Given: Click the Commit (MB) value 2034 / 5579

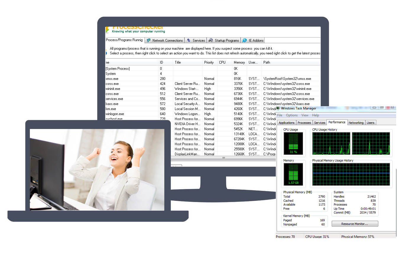Looking at the screenshot, I should (x=368, y=213).
